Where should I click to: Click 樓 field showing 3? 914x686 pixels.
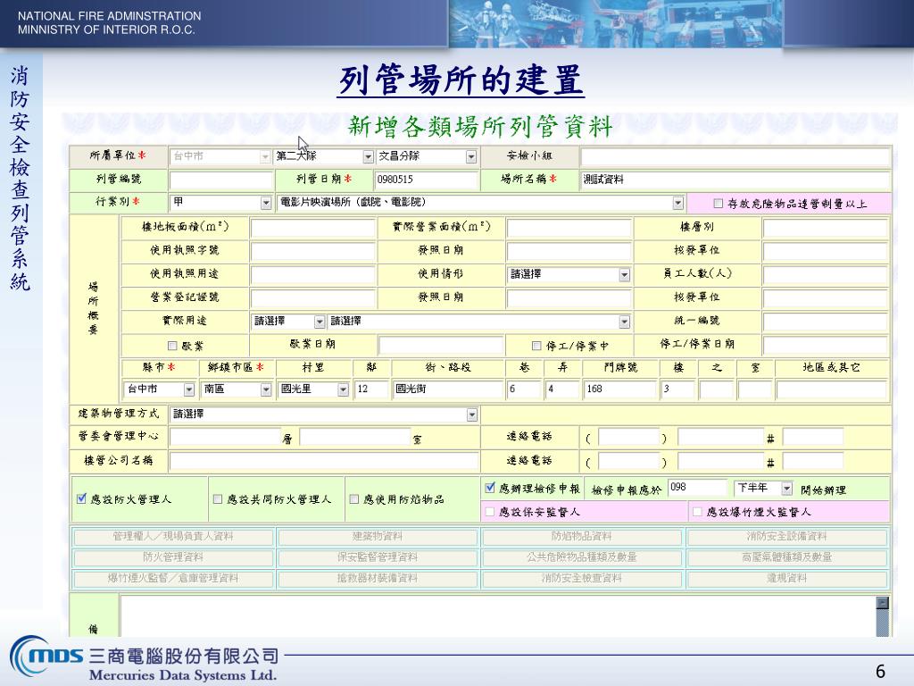point(677,389)
